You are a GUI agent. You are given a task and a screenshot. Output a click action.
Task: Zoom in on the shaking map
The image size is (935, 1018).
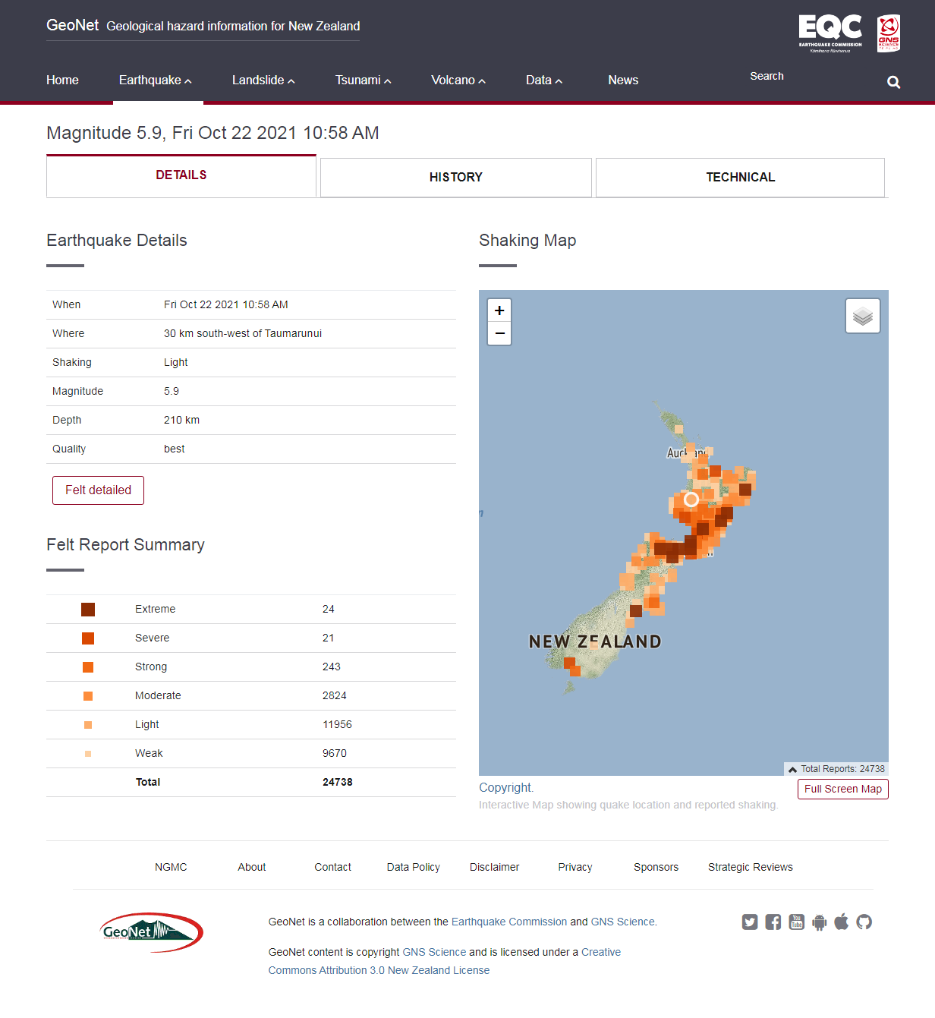coord(499,310)
